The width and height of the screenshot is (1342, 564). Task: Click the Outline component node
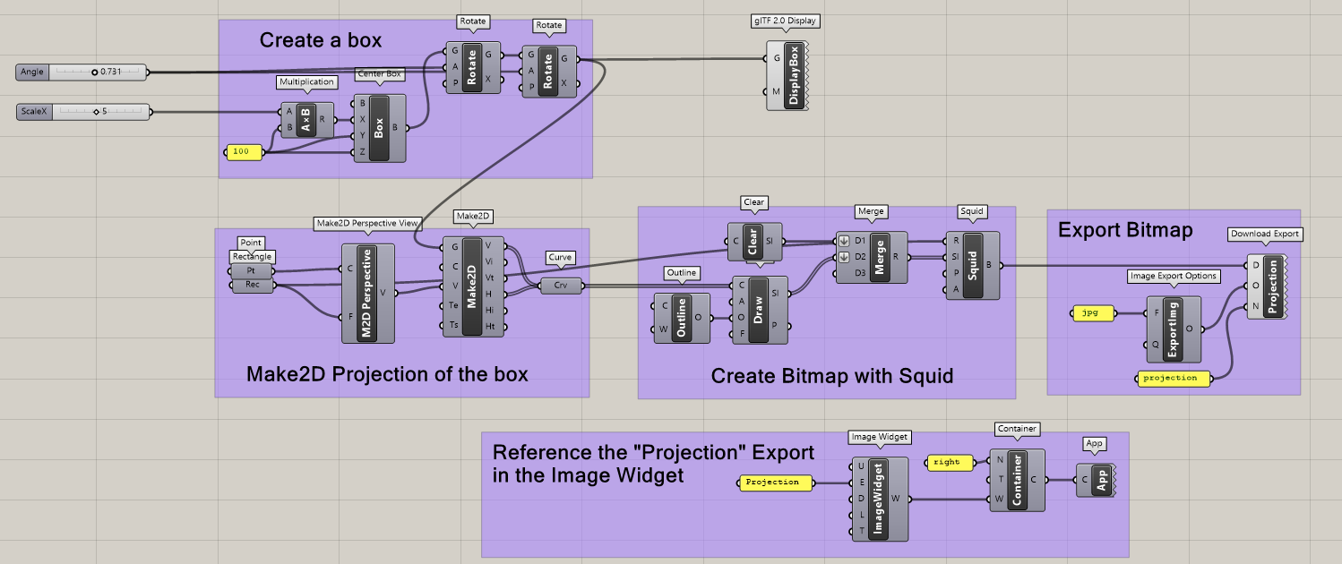point(681,318)
